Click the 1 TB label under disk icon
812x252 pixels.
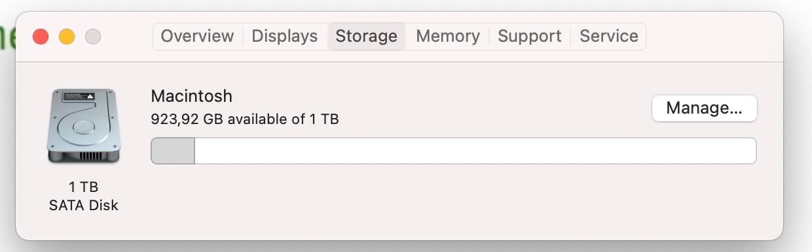pyautogui.click(x=83, y=187)
